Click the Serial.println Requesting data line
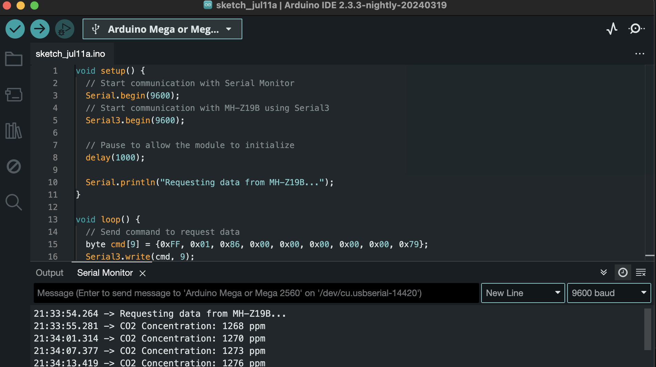Screen dimensions: 656x367 pyautogui.click(x=210, y=182)
